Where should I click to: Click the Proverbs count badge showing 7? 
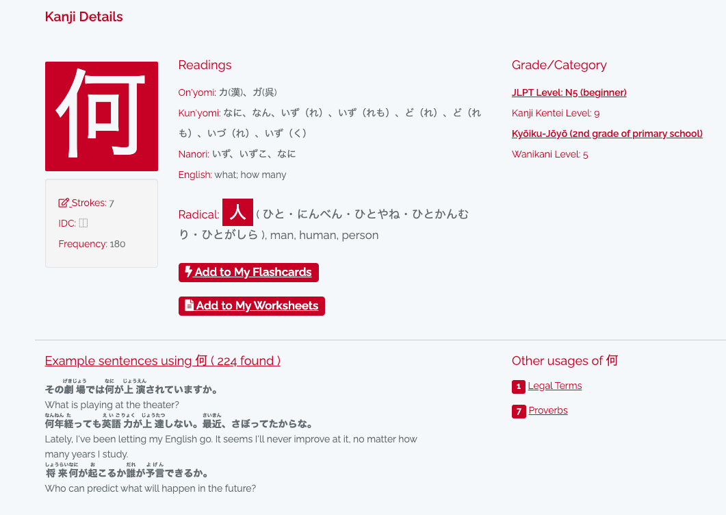click(518, 411)
